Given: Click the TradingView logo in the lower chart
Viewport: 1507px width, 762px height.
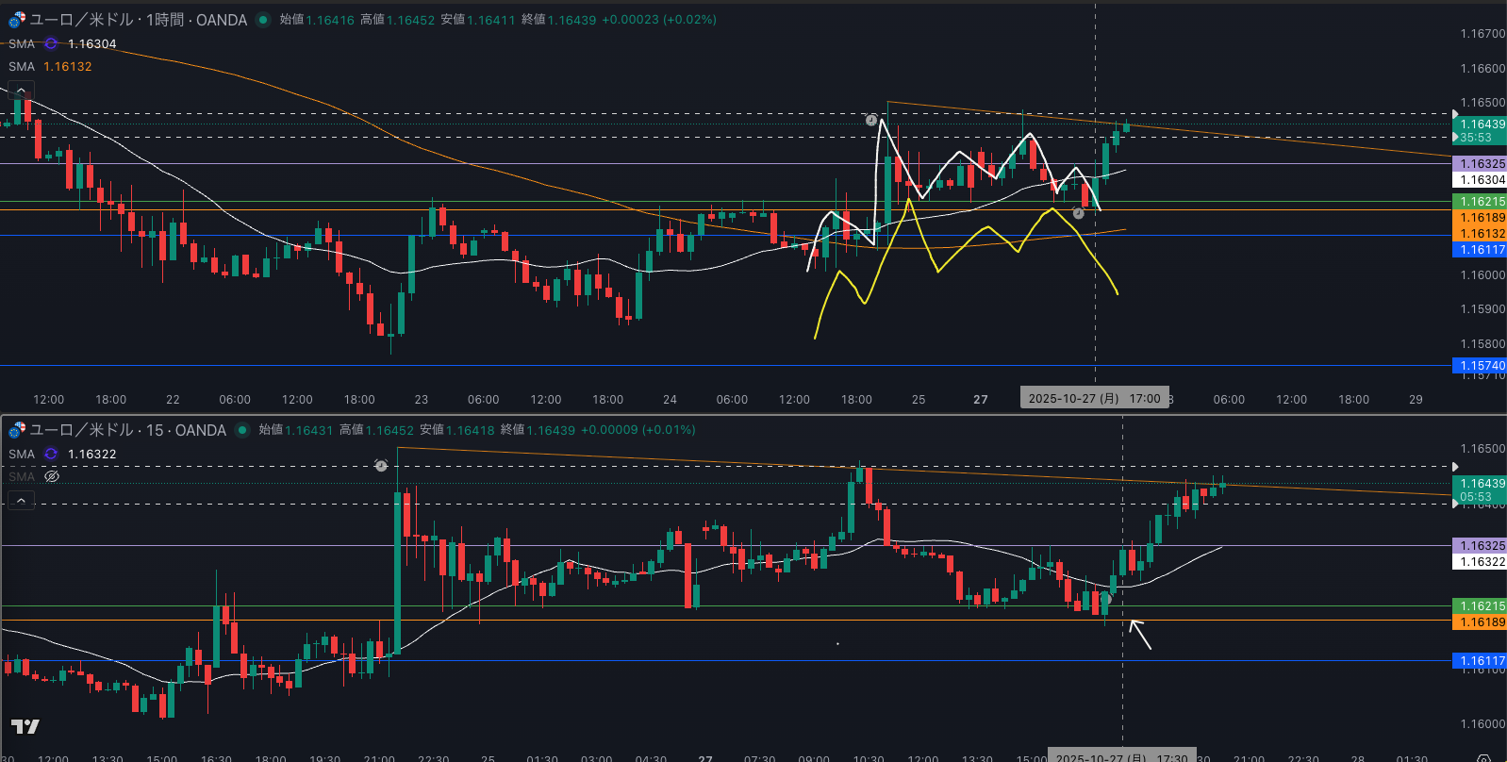Looking at the screenshot, I should [x=25, y=726].
